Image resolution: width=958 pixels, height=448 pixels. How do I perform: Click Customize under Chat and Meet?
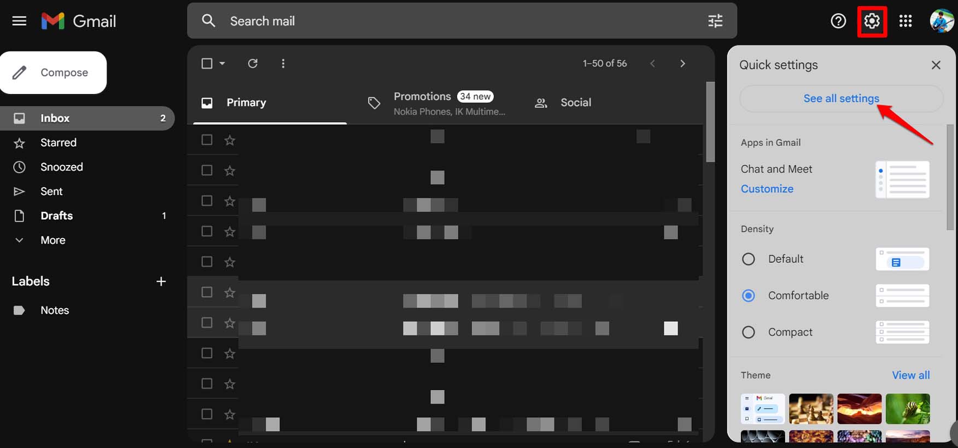[x=767, y=189]
